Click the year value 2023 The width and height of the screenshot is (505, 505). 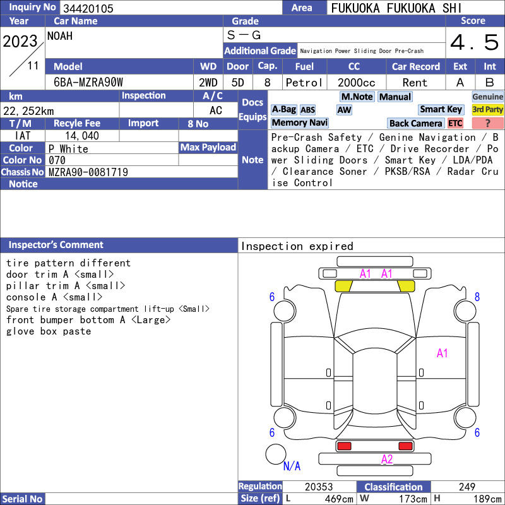(20, 41)
